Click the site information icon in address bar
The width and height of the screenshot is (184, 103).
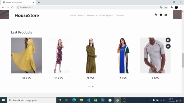pyautogui.click(x=18, y=7)
